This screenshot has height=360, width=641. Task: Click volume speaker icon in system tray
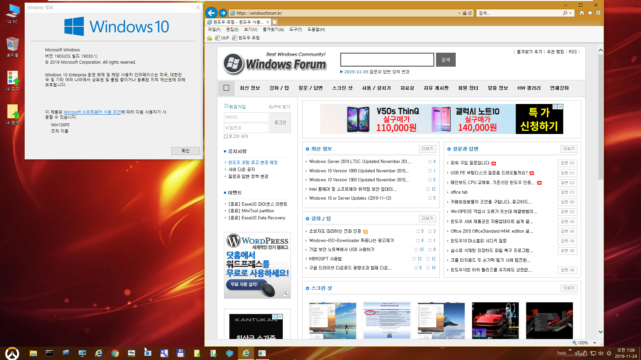tap(601, 353)
